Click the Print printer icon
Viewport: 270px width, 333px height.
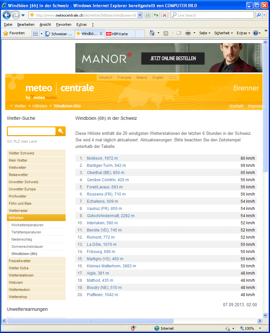(188, 33)
